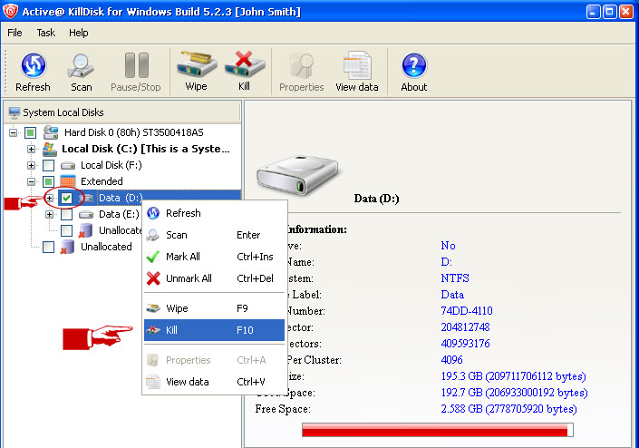Click the red disk usage bar
The height and width of the screenshot is (448, 639).
tap(437, 430)
